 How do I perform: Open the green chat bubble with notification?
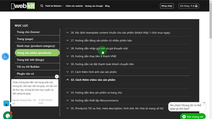click(8, 115)
